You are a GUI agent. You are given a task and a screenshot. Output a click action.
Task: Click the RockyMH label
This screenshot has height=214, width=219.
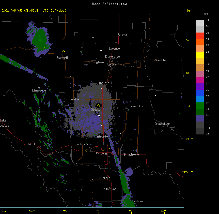[x=62, y=58]
